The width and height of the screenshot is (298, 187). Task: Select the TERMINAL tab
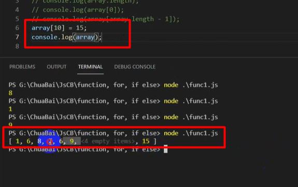(91, 67)
